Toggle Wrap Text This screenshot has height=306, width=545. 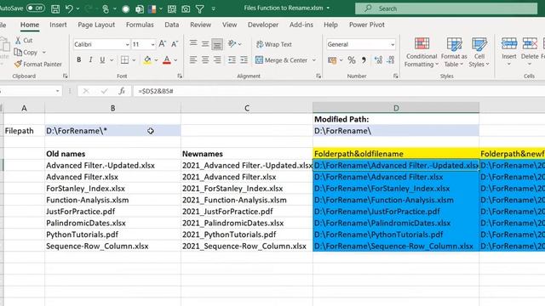(x=274, y=44)
